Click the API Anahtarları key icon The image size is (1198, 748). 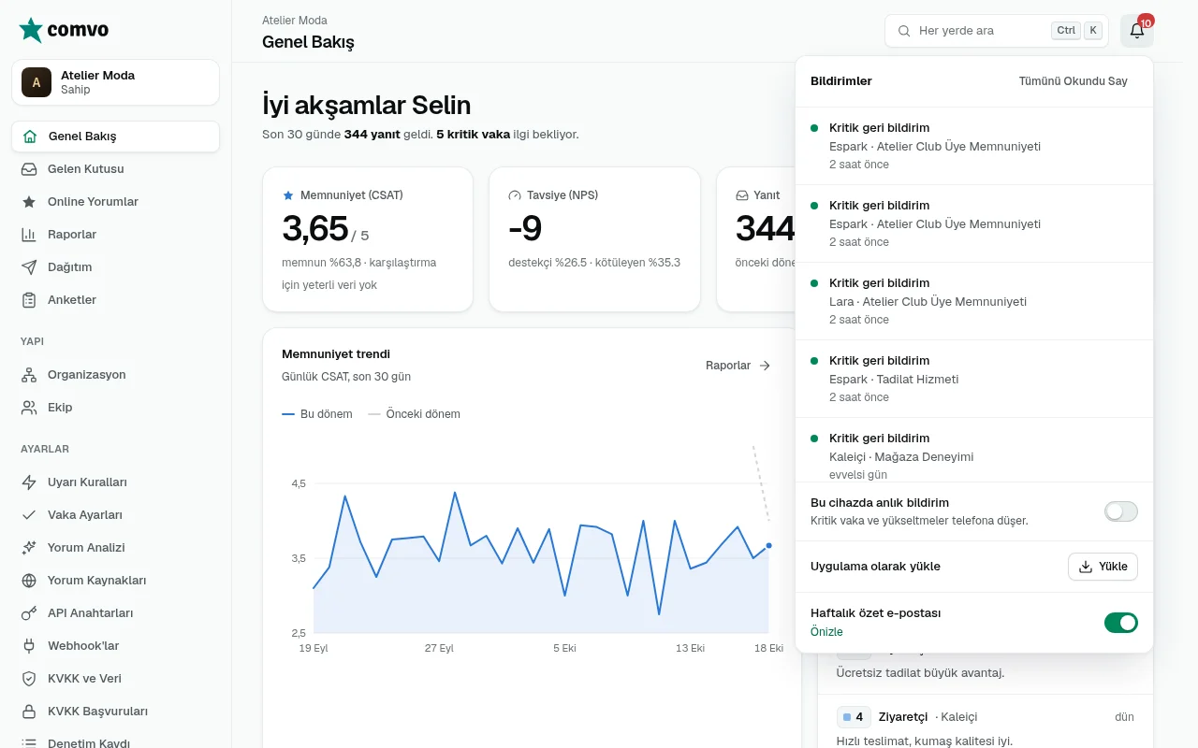(x=29, y=613)
